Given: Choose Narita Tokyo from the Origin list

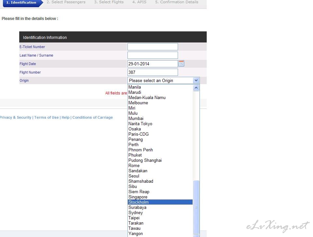Looking at the screenshot, I should click(x=160, y=124).
